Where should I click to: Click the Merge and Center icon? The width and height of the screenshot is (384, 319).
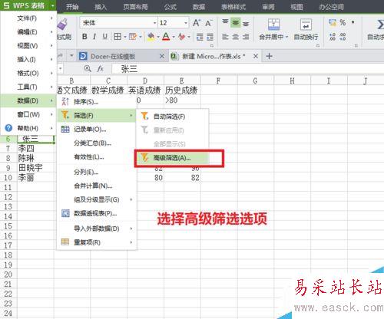click(x=273, y=25)
